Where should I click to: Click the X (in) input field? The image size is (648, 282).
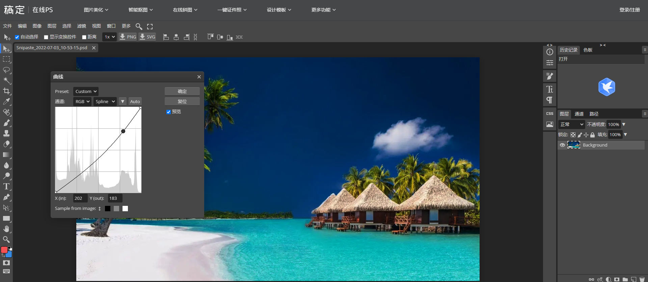point(80,198)
